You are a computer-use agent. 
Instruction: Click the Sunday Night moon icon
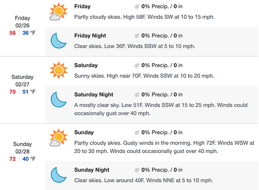(59, 175)
